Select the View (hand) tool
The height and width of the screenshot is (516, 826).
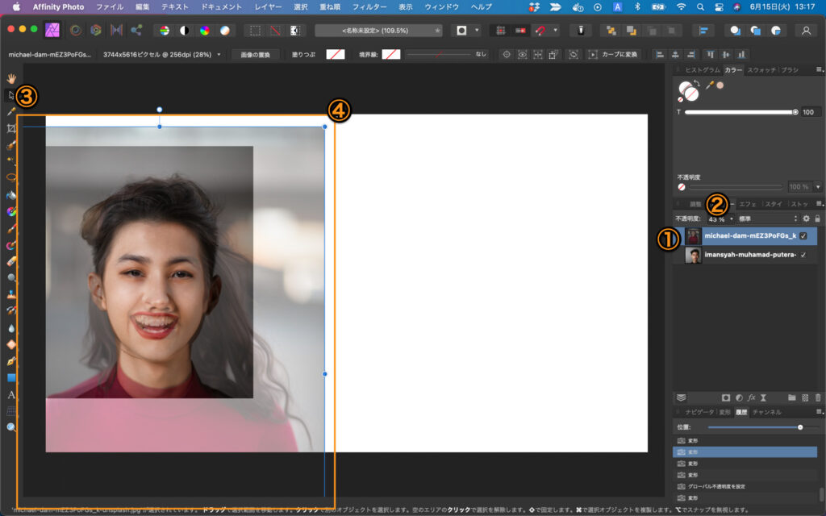coord(11,79)
